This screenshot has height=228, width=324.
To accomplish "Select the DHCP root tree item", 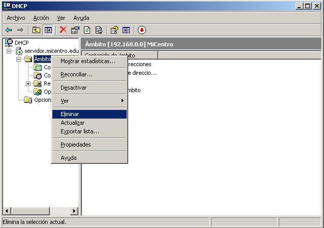I will [21, 43].
